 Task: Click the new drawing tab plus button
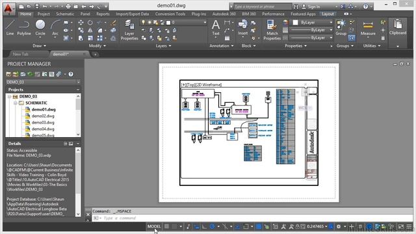[96, 55]
